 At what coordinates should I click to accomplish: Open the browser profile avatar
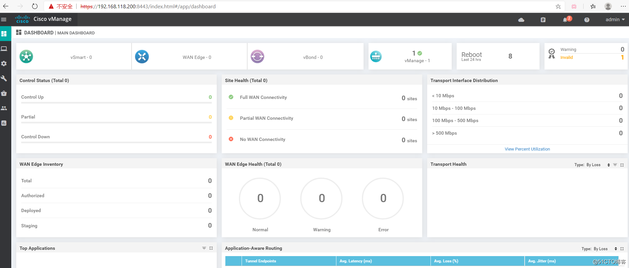(608, 6)
